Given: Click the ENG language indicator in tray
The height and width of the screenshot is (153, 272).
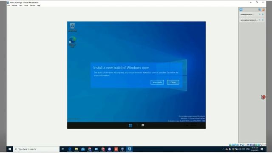Looking at the screenshot, I should click(248, 149).
